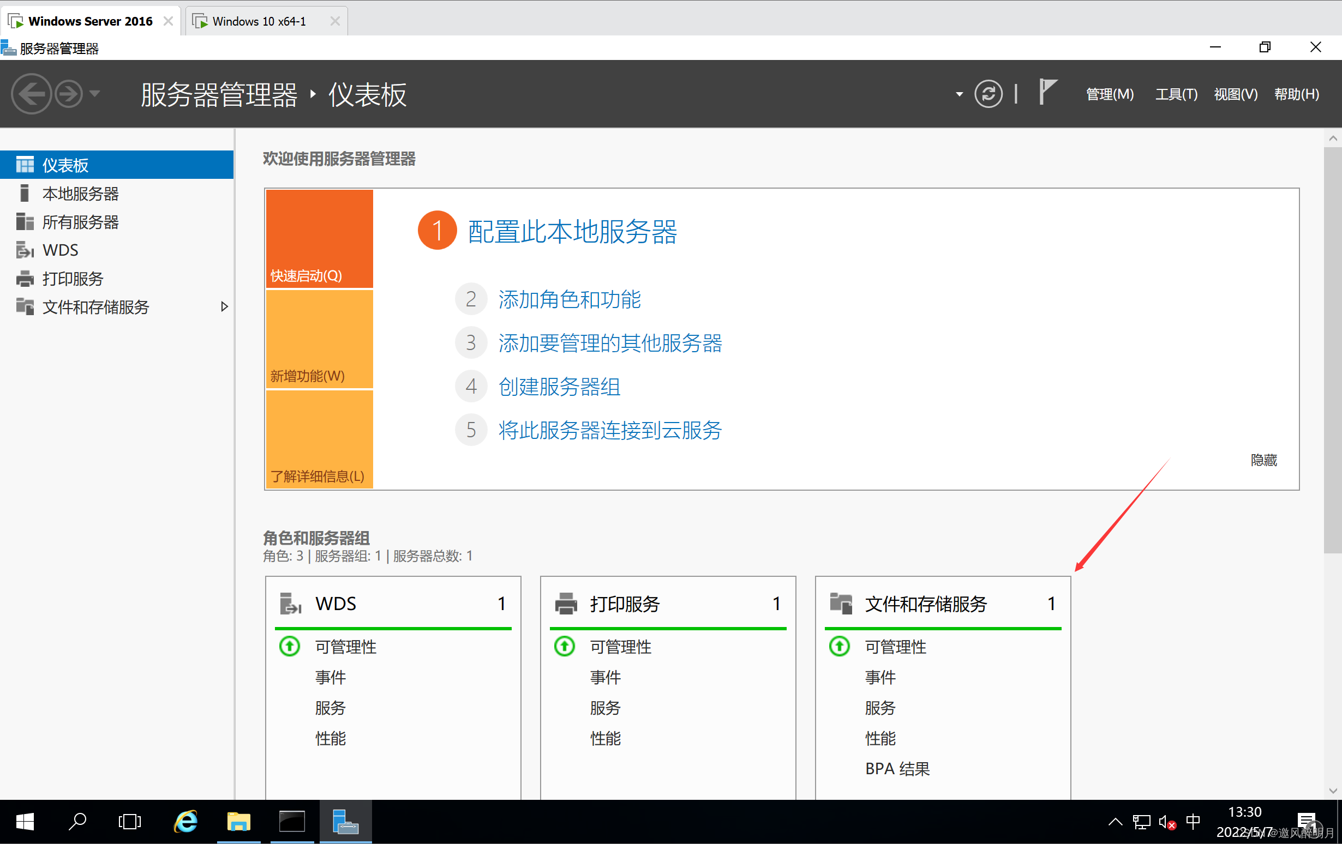Open 服务 in the WDS tile
The image size is (1342, 844).
pos(331,708)
